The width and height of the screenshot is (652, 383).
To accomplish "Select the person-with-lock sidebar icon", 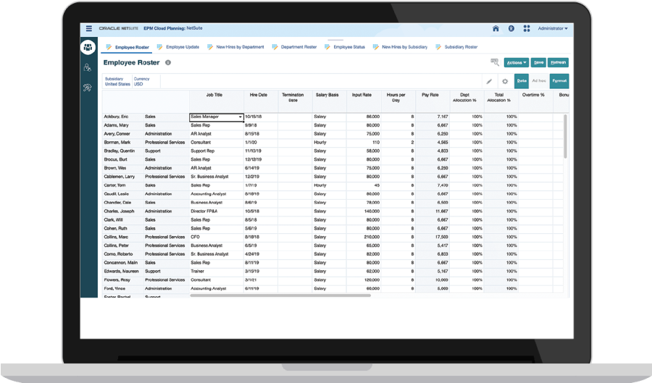I will click(88, 67).
